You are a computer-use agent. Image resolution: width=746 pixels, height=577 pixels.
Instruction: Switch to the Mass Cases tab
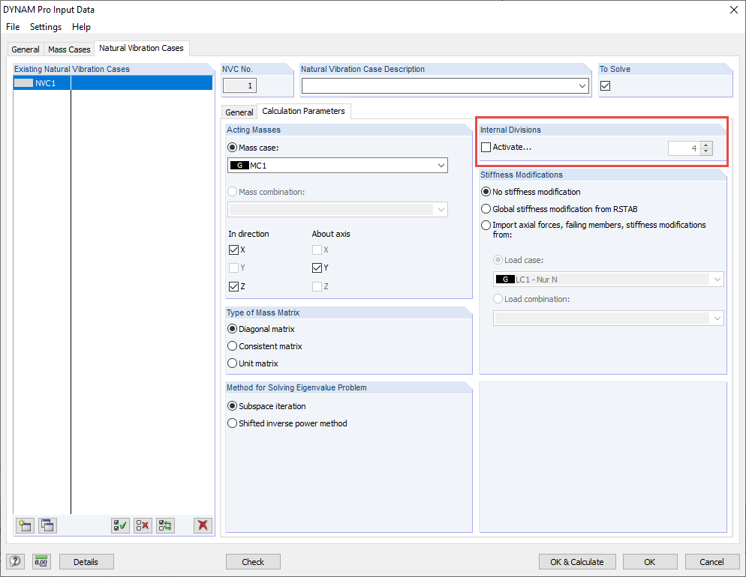click(x=69, y=49)
